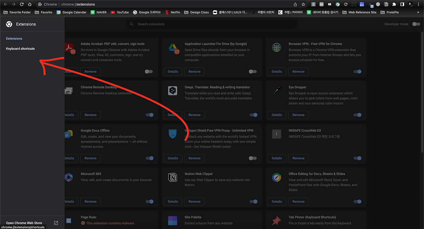Image resolution: width=424 pixels, height=229 pixels.
Task: Click the Eye Dropper extension icon
Action: (277, 91)
